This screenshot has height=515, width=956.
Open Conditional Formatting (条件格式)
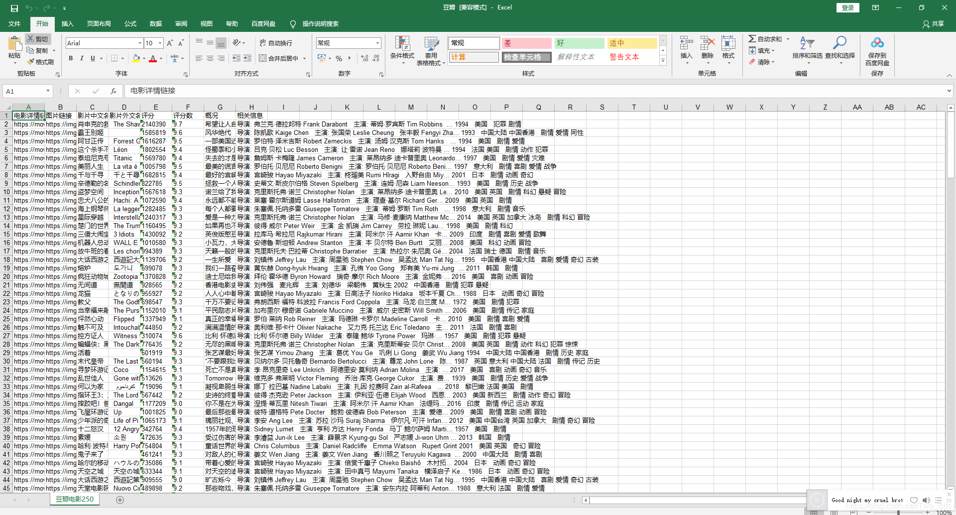(402, 50)
